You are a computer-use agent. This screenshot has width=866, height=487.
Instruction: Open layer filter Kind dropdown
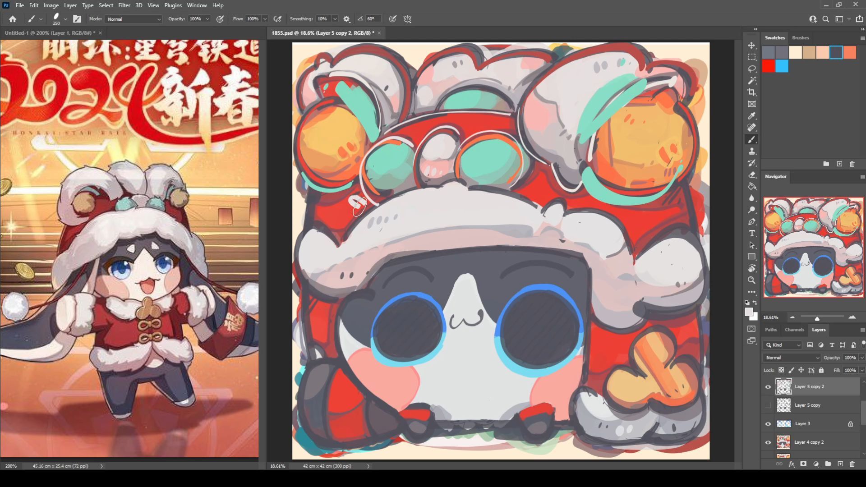783,345
